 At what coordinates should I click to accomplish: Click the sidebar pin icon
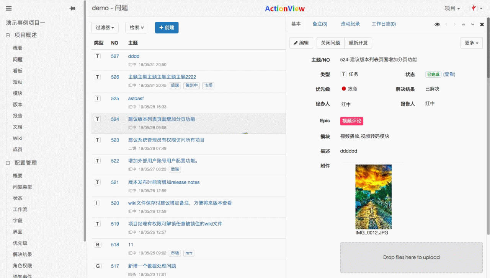[72, 8]
